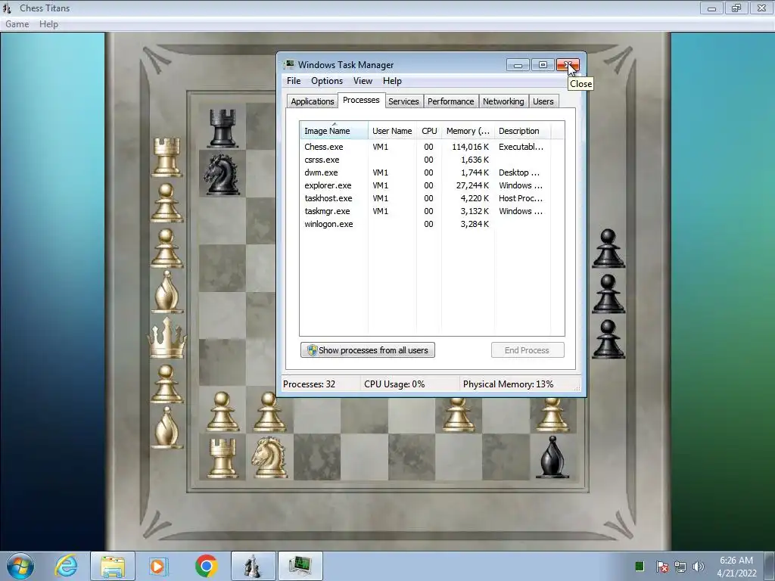
Task: Open the Game menu in Chess Titans
Action: [x=17, y=23]
